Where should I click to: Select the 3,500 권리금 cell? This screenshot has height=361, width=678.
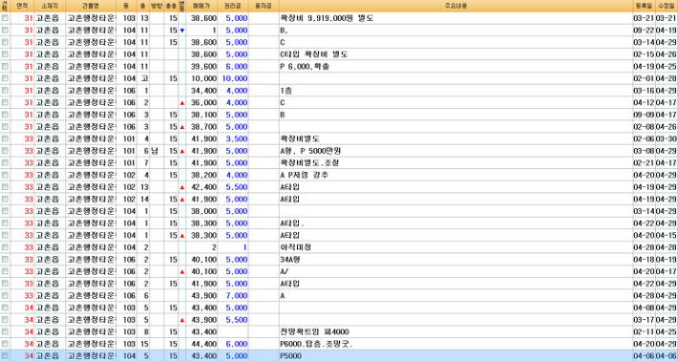pos(233,139)
